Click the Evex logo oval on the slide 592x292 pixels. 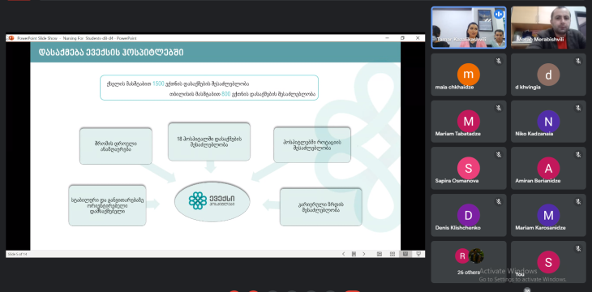click(212, 201)
